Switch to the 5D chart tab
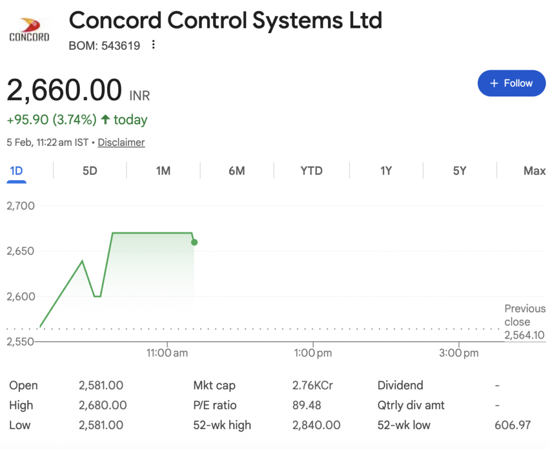 click(x=90, y=171)
